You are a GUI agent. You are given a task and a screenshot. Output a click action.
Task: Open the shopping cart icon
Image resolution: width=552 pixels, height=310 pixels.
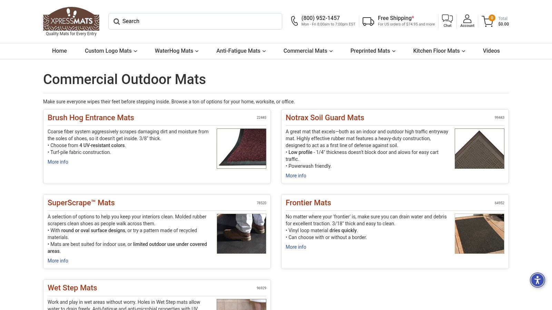[488, 21]
